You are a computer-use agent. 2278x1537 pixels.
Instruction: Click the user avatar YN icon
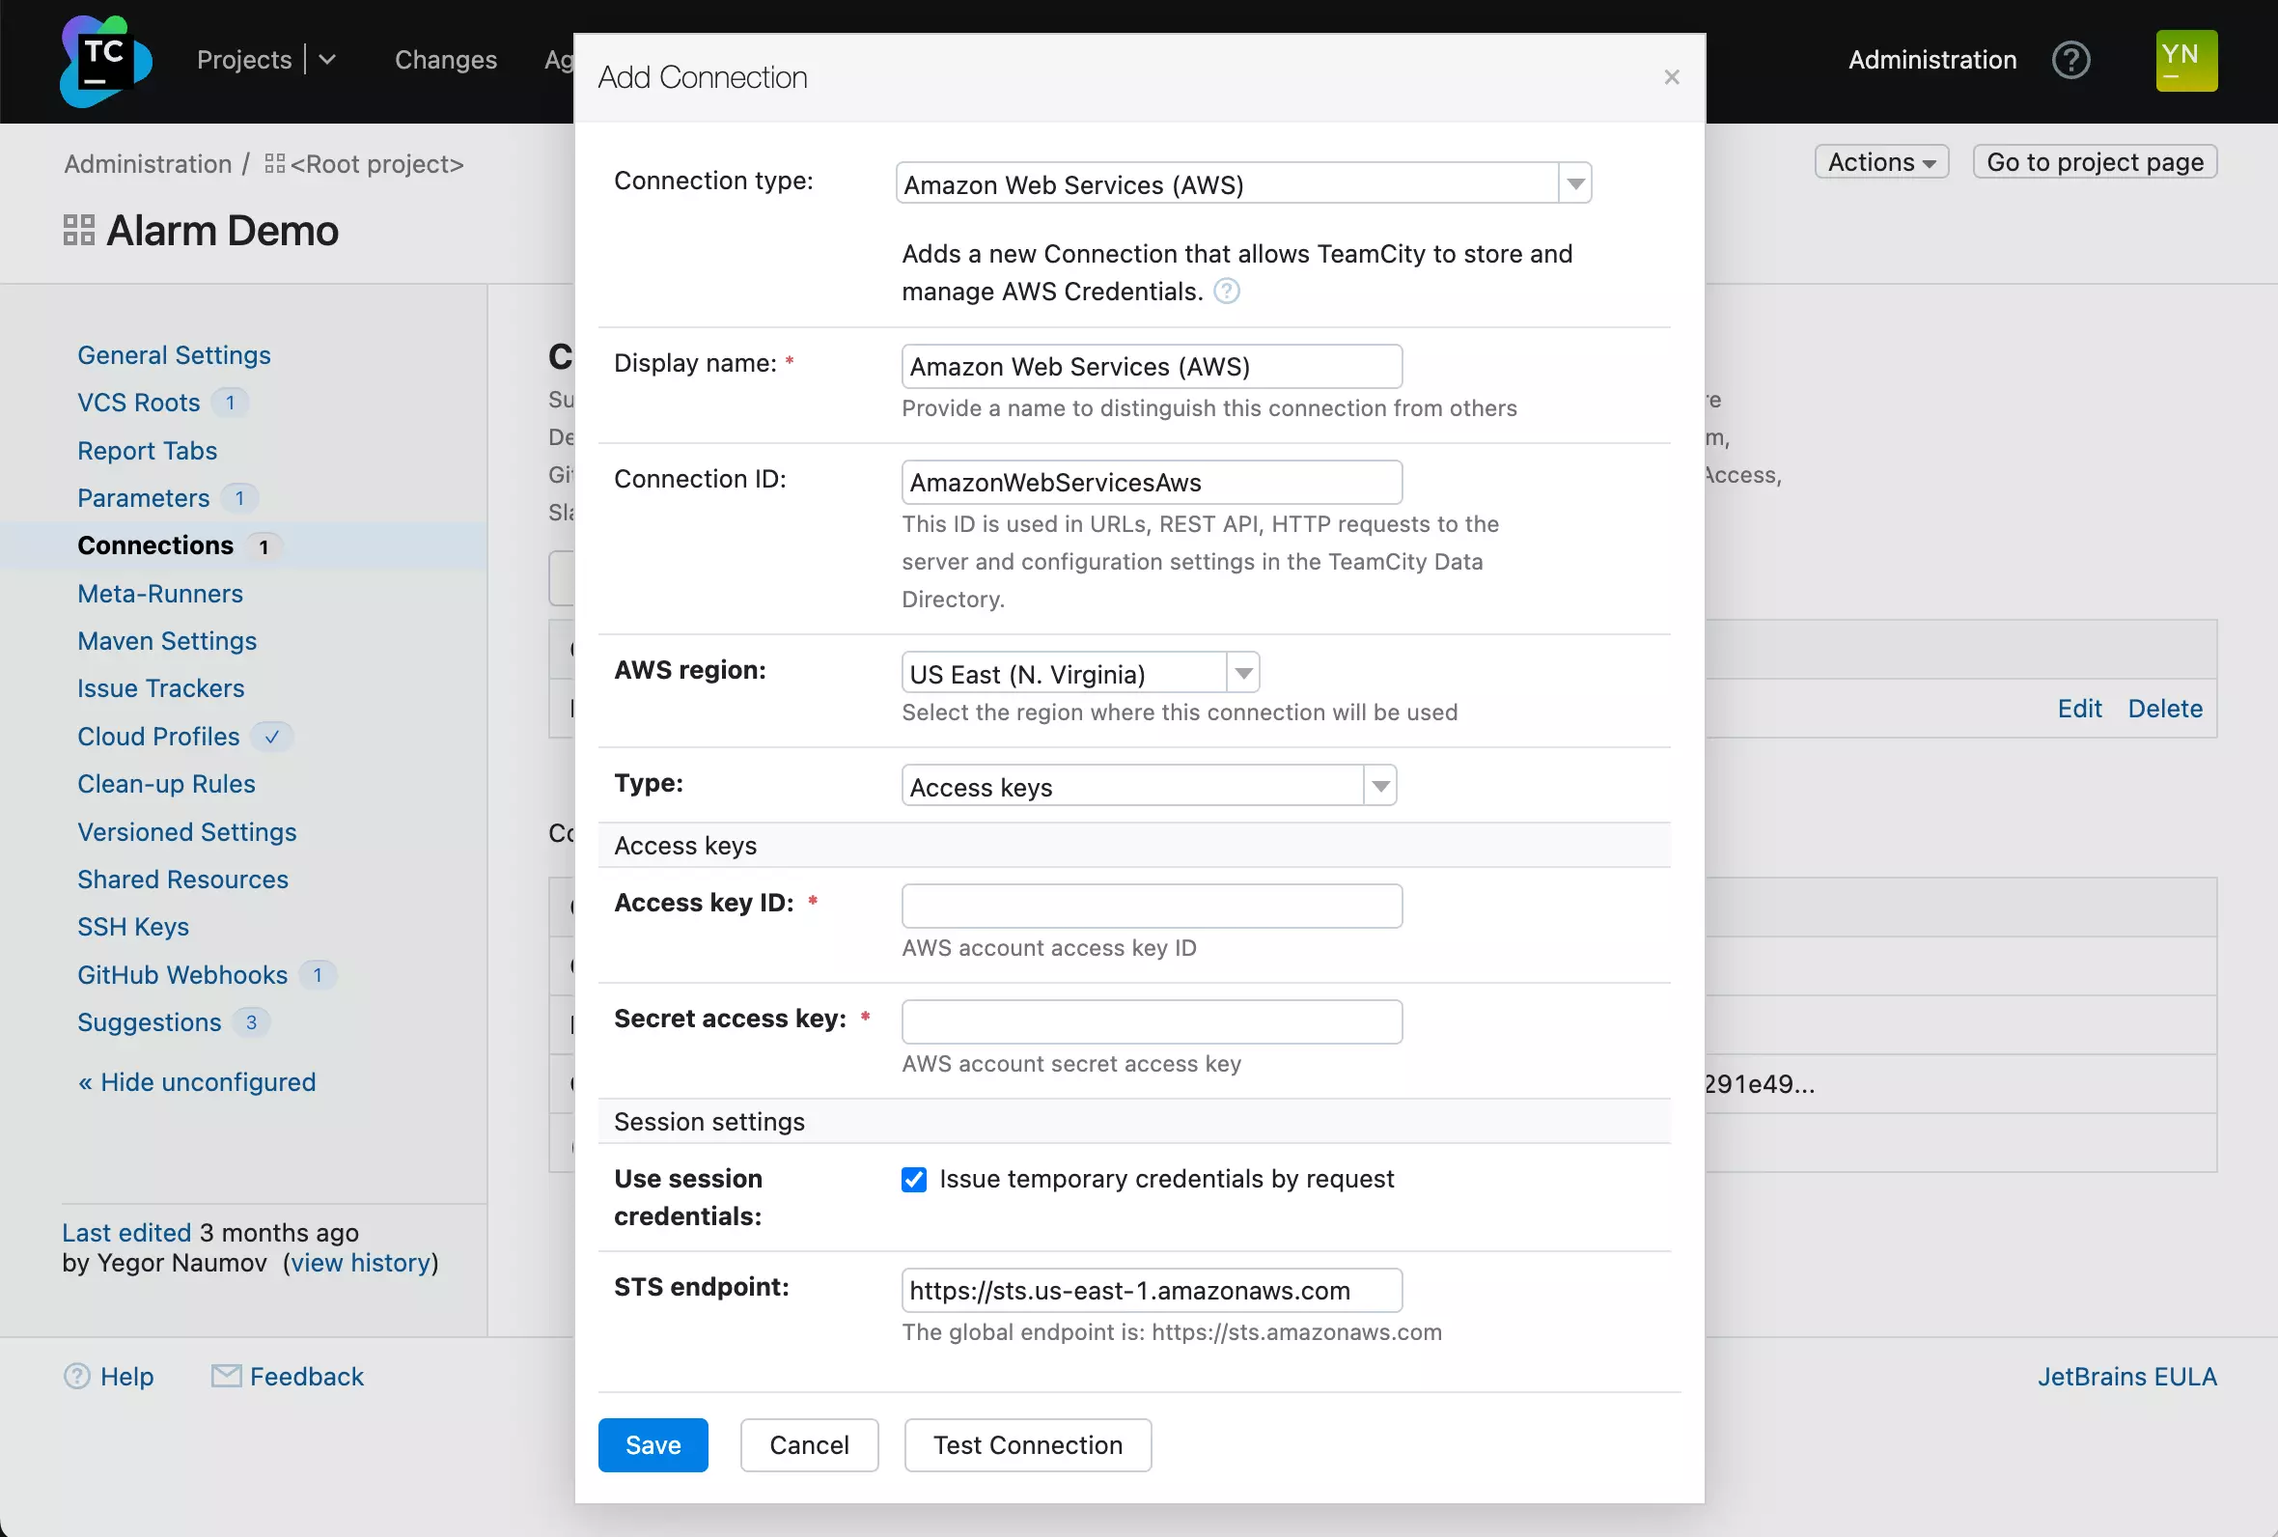pyautogui.click(x=2185, y=60)
